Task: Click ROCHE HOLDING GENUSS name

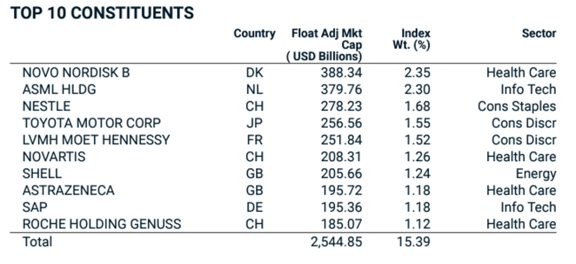Action: point(102,224)
